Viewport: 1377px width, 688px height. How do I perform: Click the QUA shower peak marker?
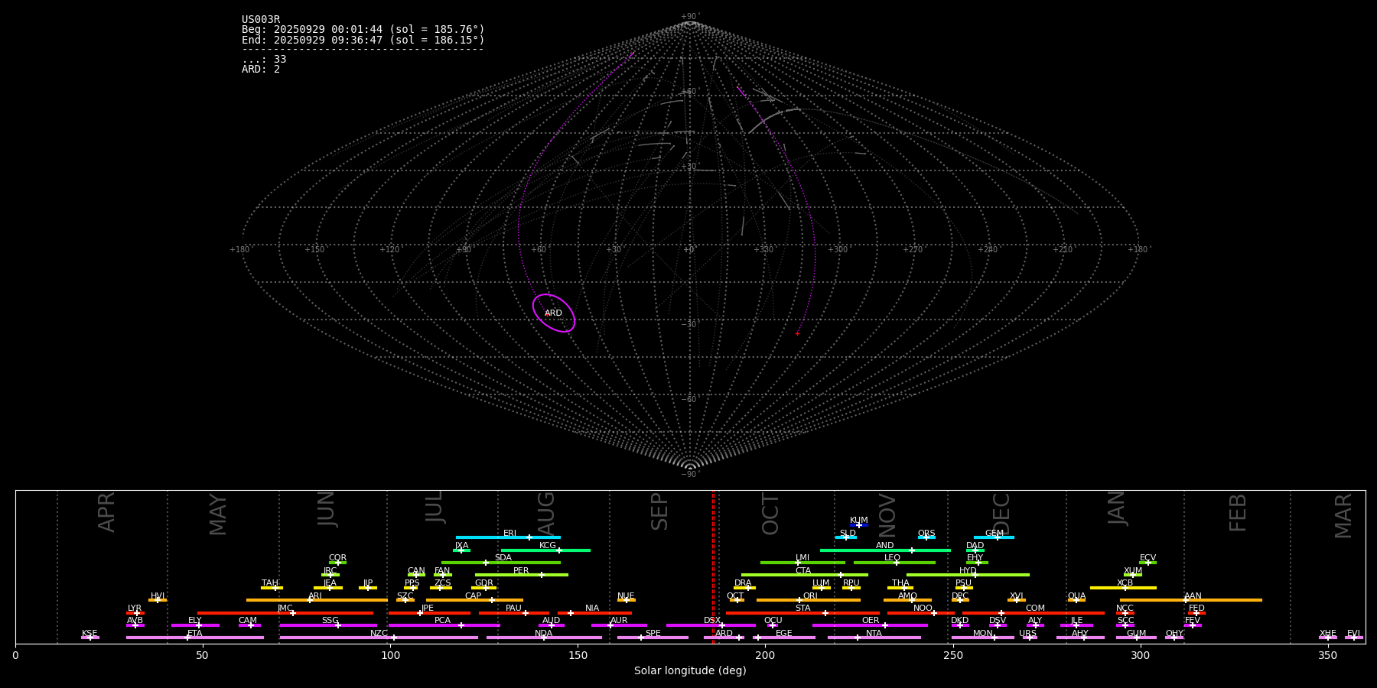point(1076,600)
